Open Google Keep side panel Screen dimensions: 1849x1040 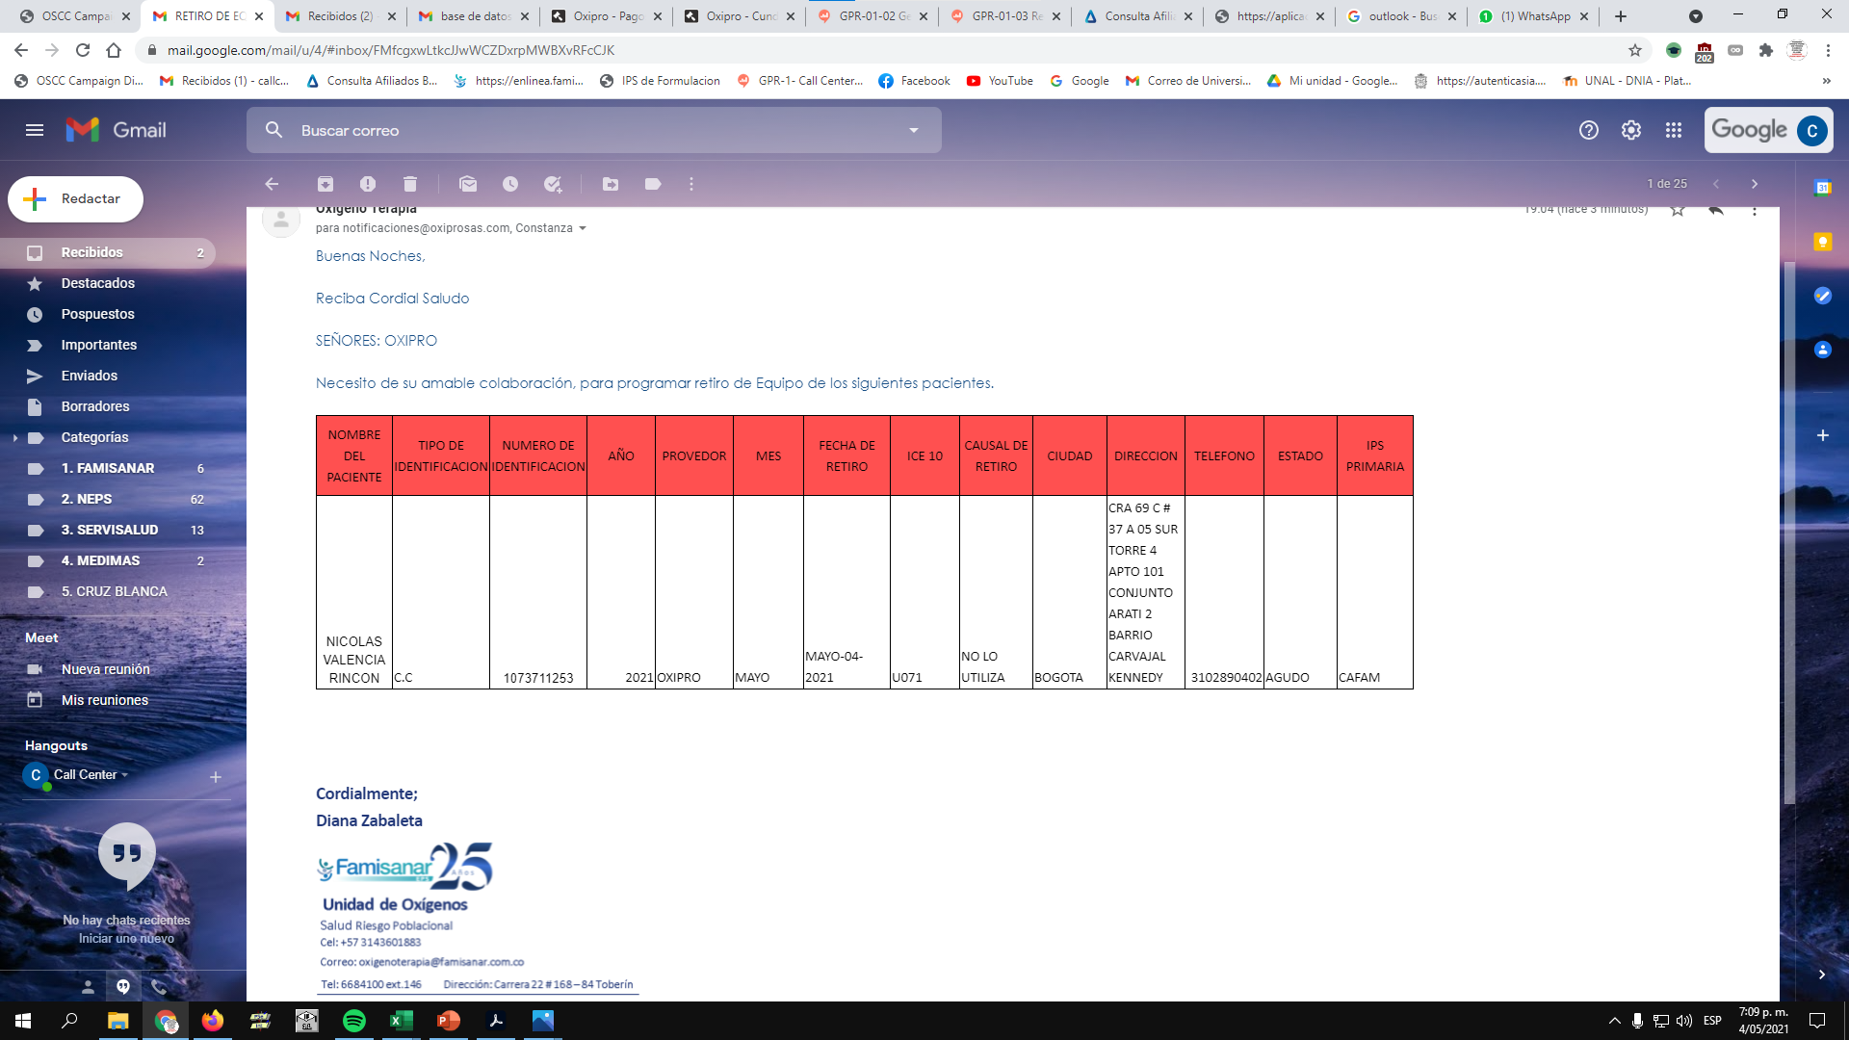coord(1823,242)
